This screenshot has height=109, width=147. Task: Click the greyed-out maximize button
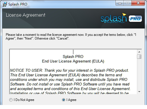click(x=128, y=3)
